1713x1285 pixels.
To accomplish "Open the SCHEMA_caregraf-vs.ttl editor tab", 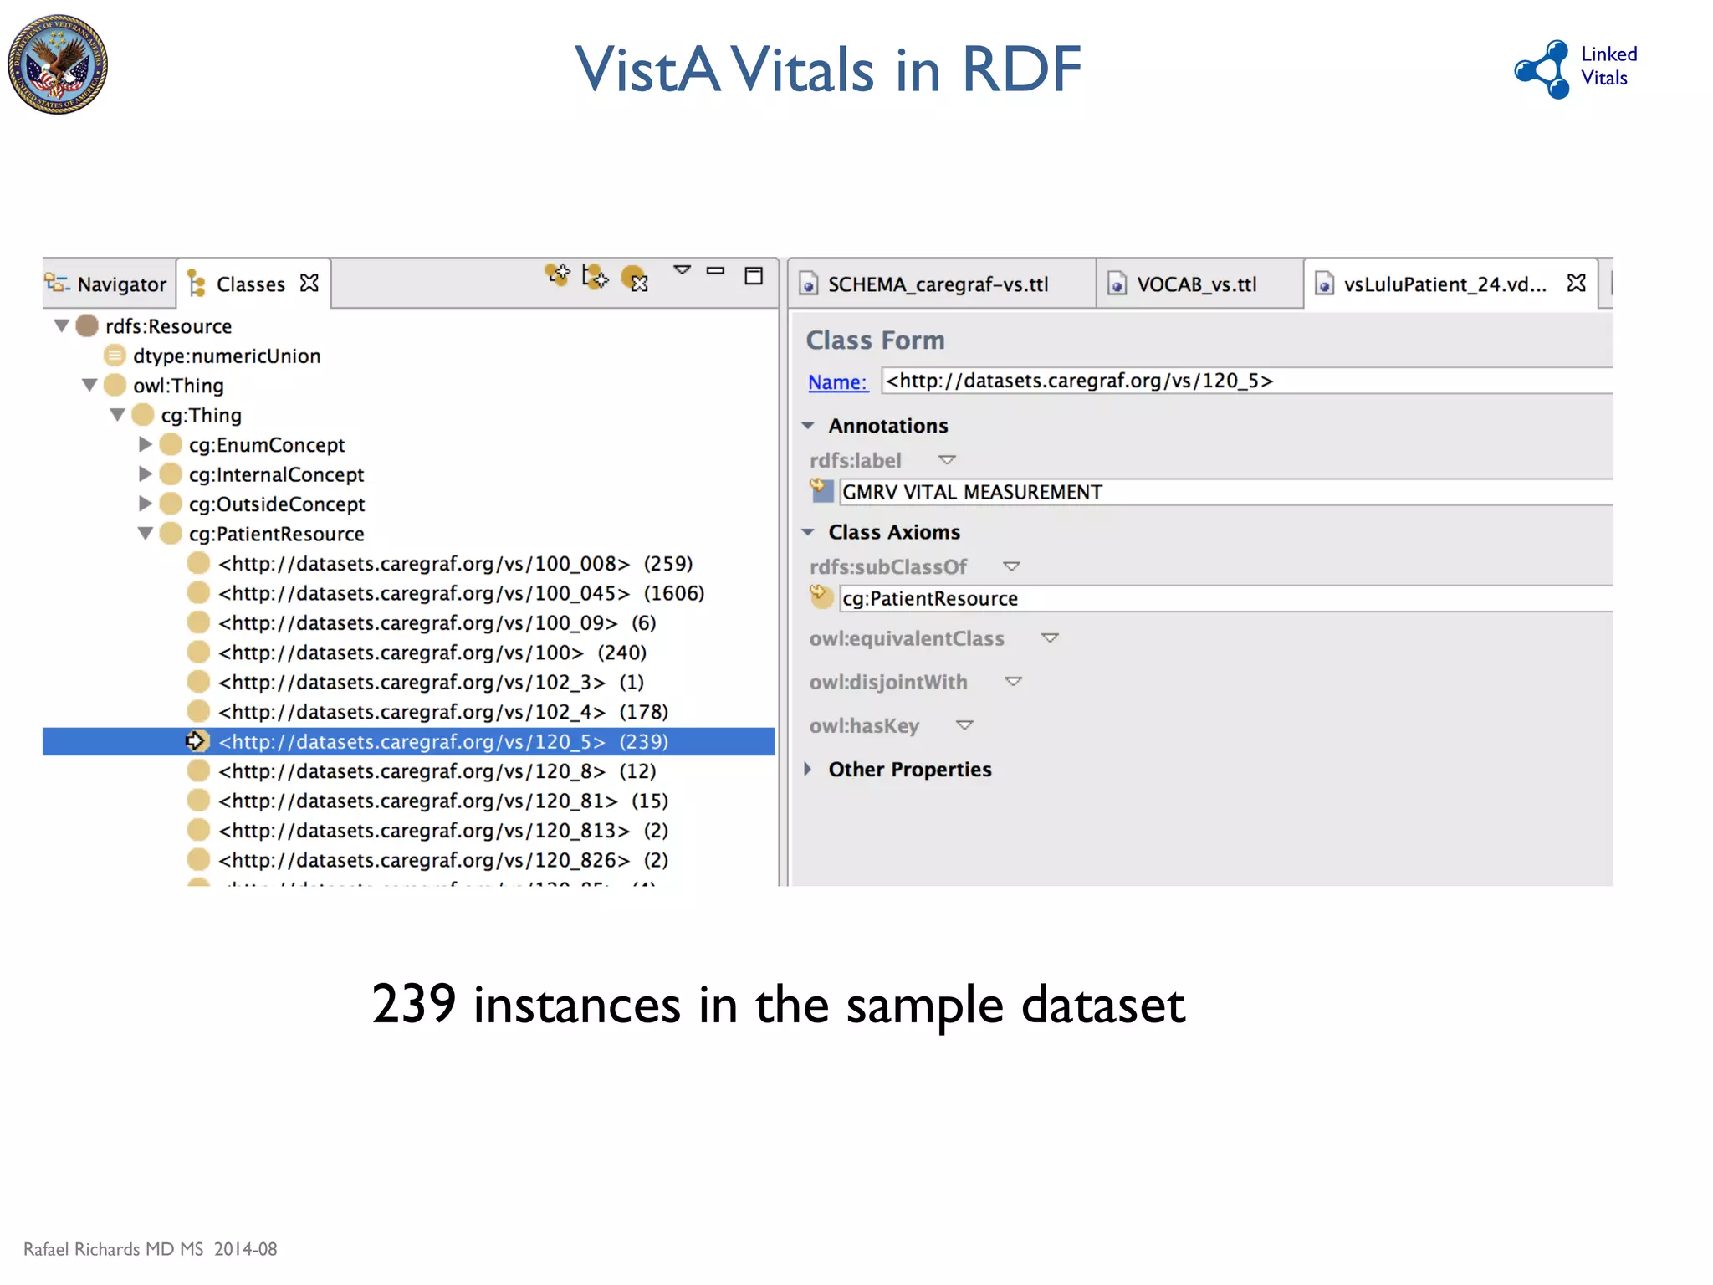I will click(x=940, y=284).
